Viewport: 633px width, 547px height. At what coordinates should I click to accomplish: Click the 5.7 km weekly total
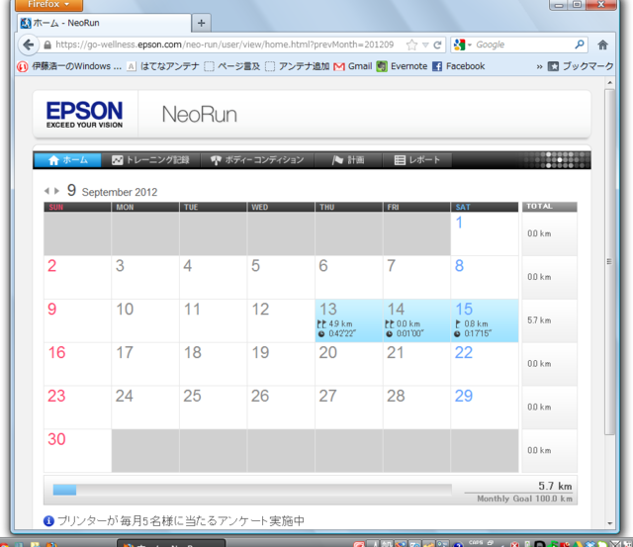539,320
